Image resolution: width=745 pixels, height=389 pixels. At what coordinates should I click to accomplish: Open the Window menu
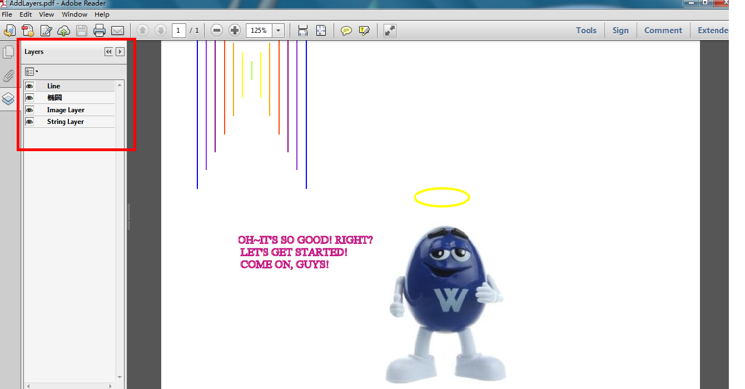74,14
